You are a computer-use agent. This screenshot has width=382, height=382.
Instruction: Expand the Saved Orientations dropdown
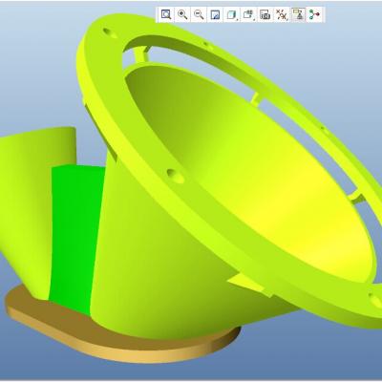[x=248, y=14]
